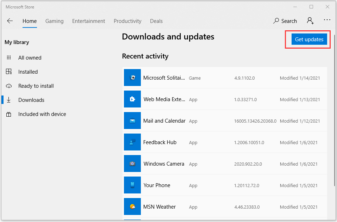Screen dimensions: 337x222
Task: Open the sign-in account icon
Action: pos(310,21)
